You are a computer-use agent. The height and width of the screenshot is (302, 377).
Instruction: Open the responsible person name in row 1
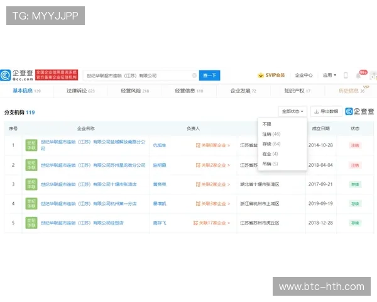(x=160, y=145)
